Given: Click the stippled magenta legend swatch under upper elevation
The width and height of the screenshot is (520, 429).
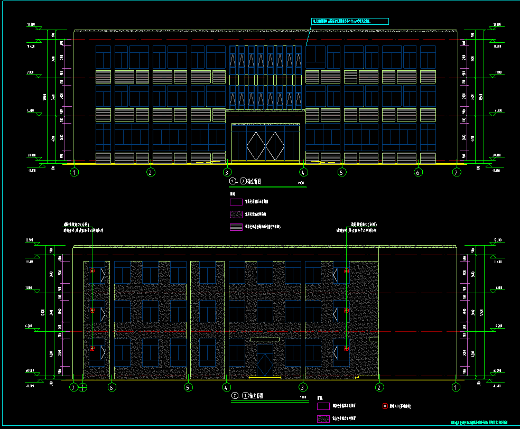Looking at the screenshot, I should tap(236, 215).
